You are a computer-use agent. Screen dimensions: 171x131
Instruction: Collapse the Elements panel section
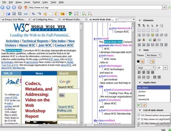tap(140, 20)
